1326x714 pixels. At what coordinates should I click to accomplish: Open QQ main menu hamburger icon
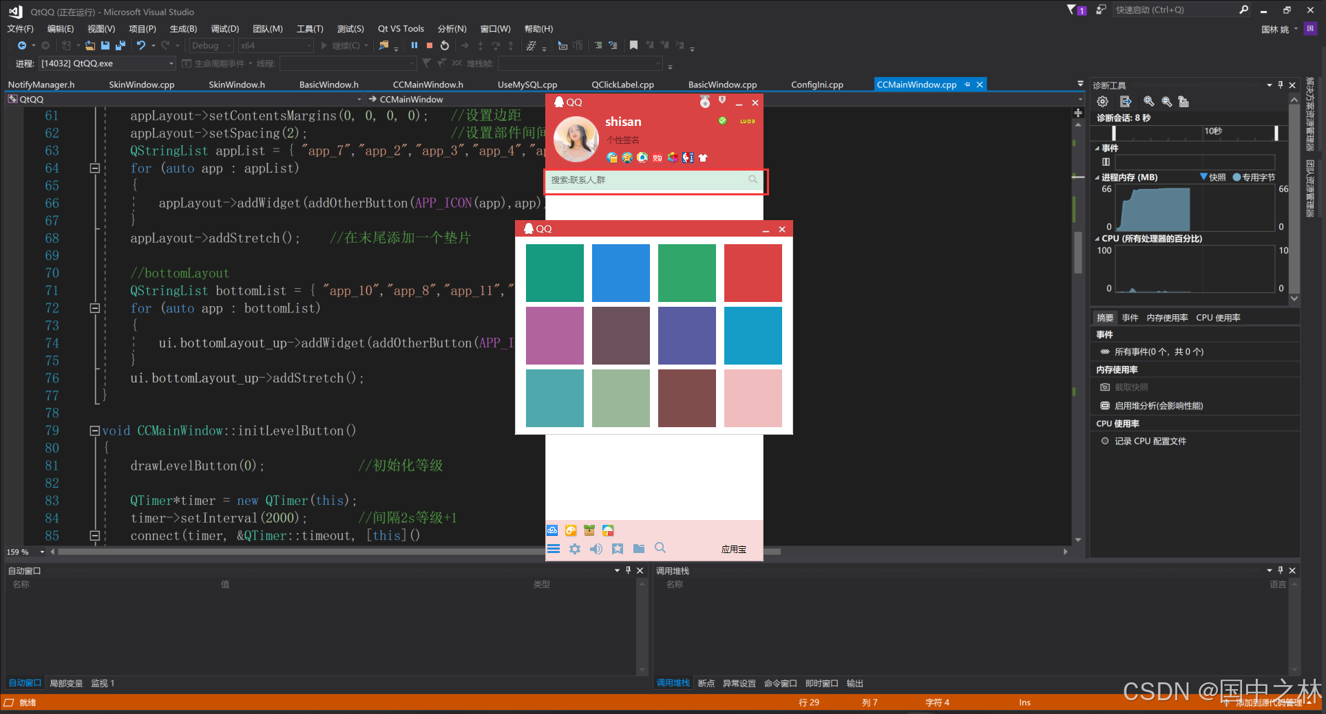coord(554,548)
